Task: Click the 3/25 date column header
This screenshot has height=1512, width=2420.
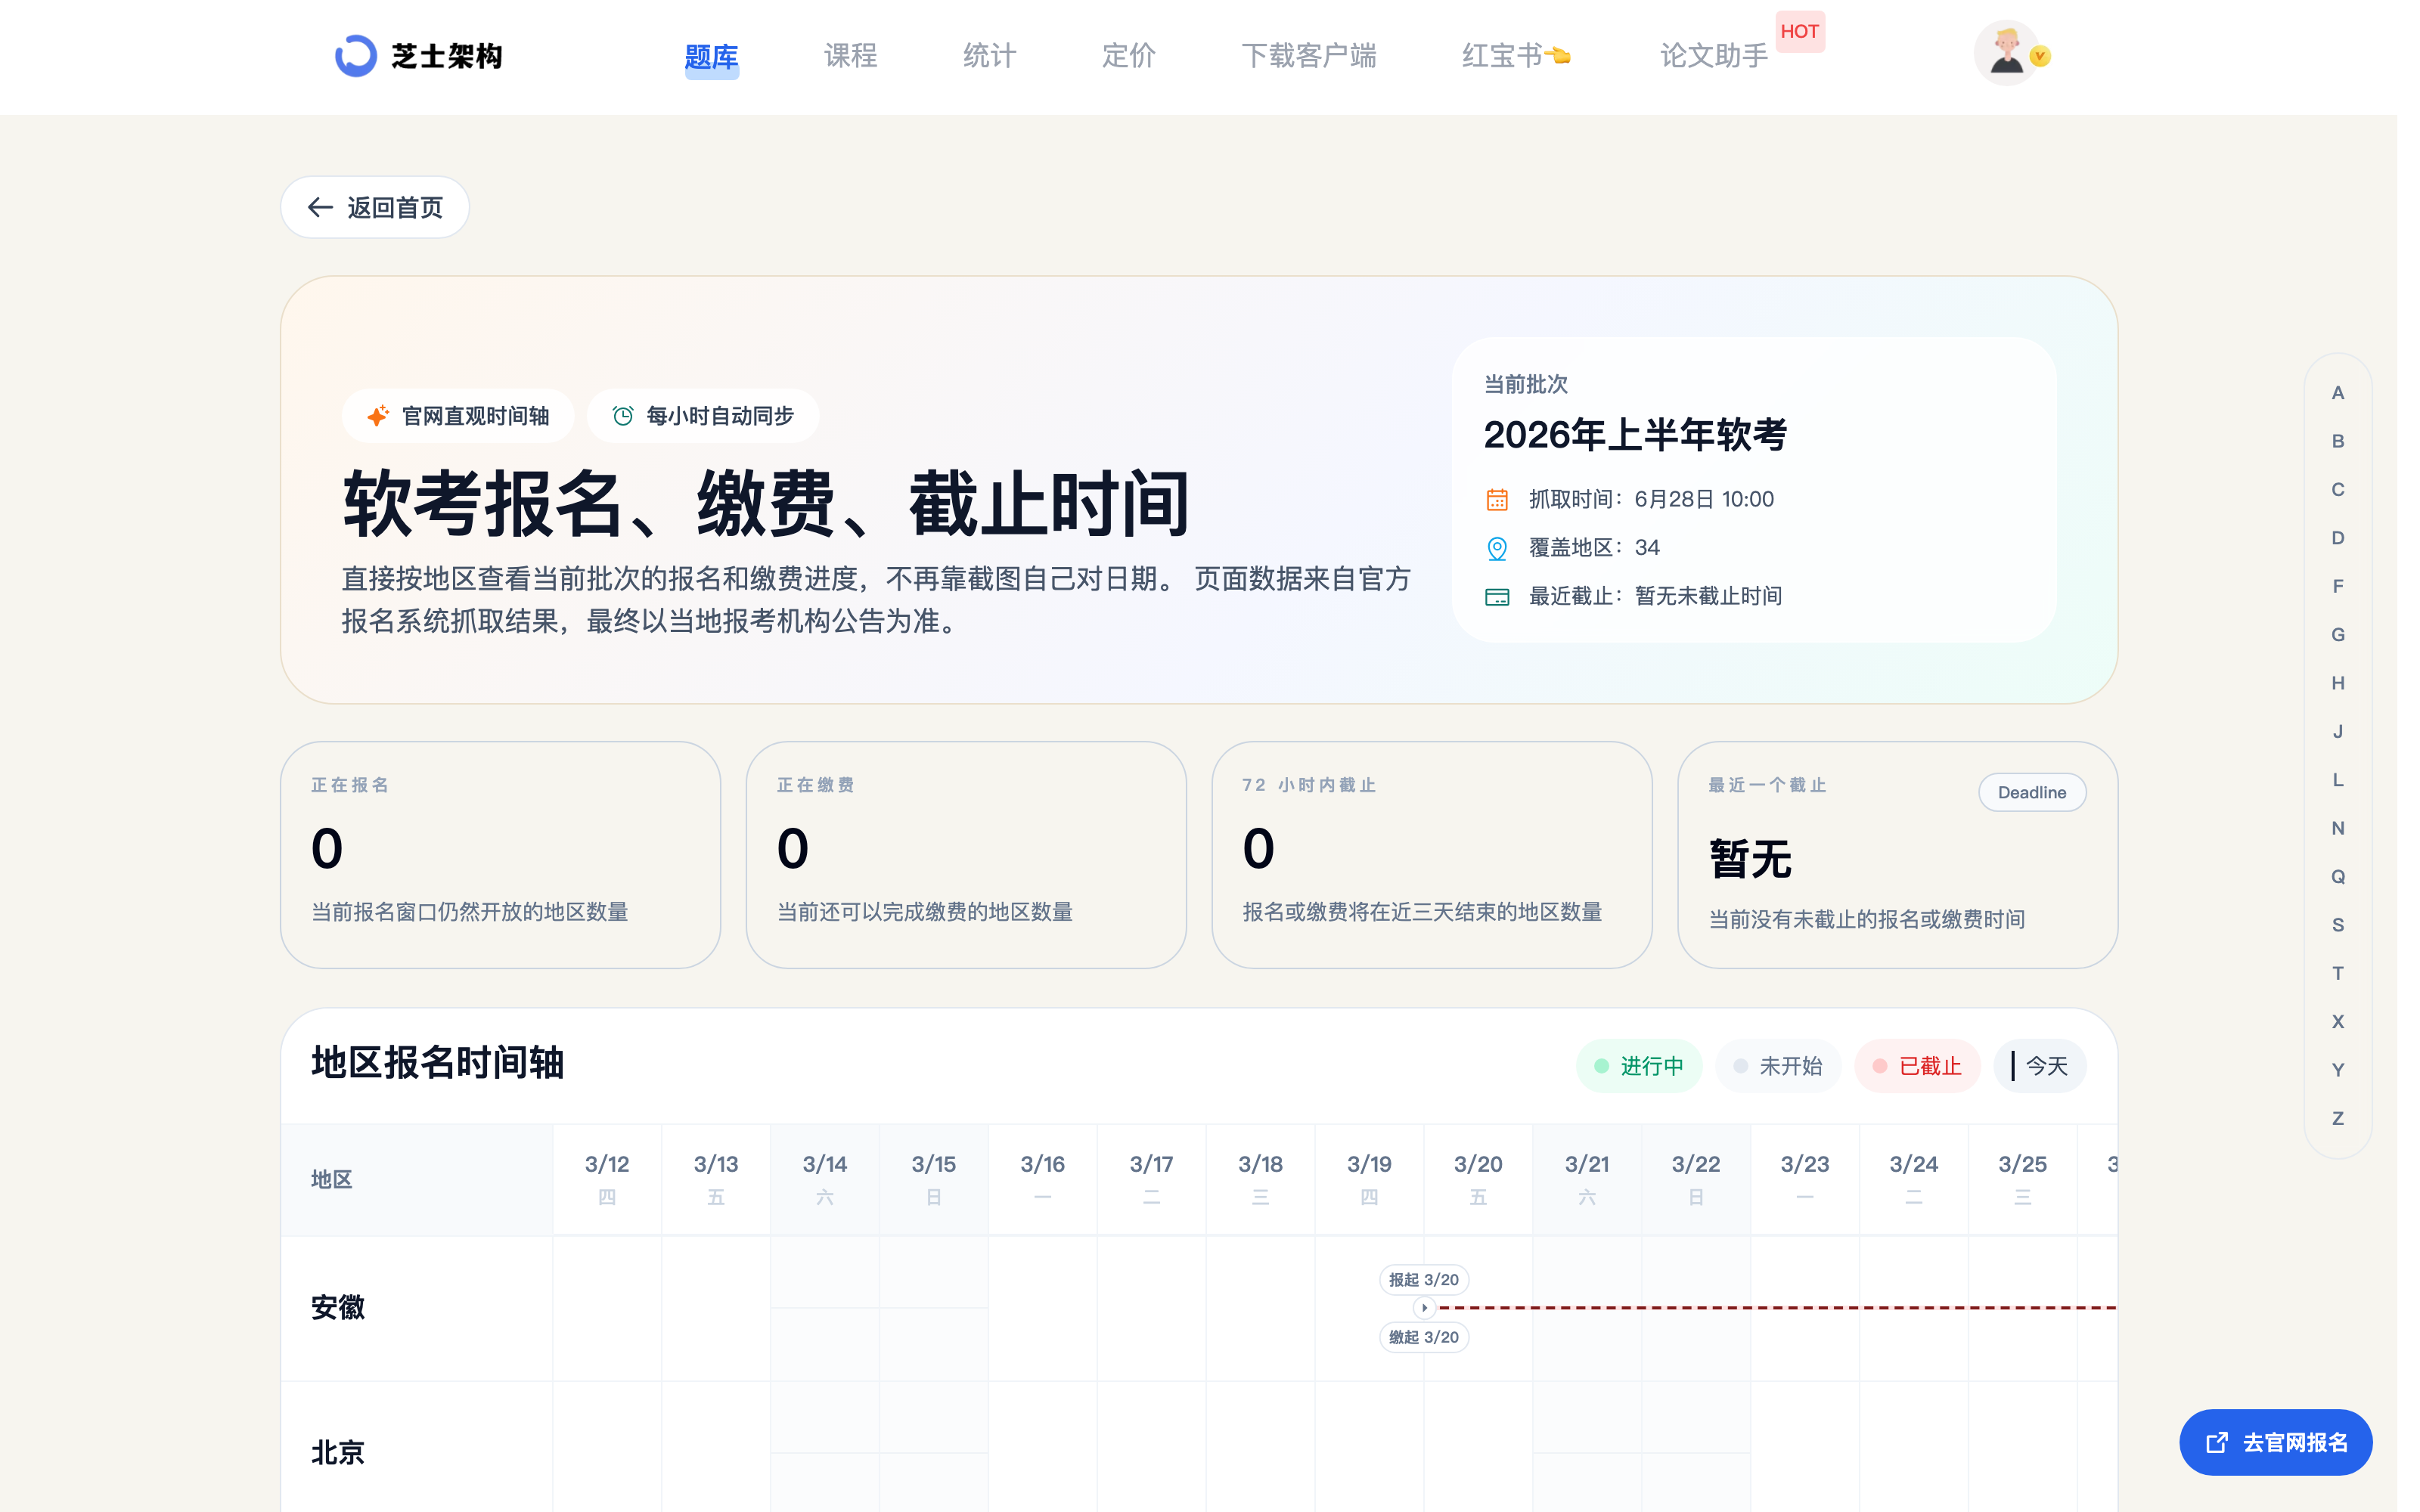Action: 2022,1179
